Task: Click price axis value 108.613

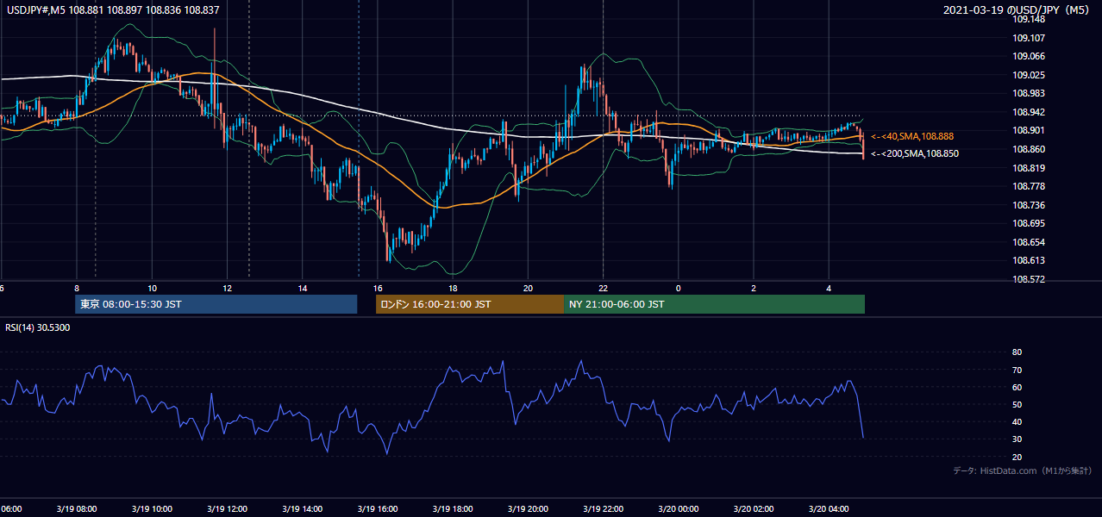Action: [x=1029, y=260]
